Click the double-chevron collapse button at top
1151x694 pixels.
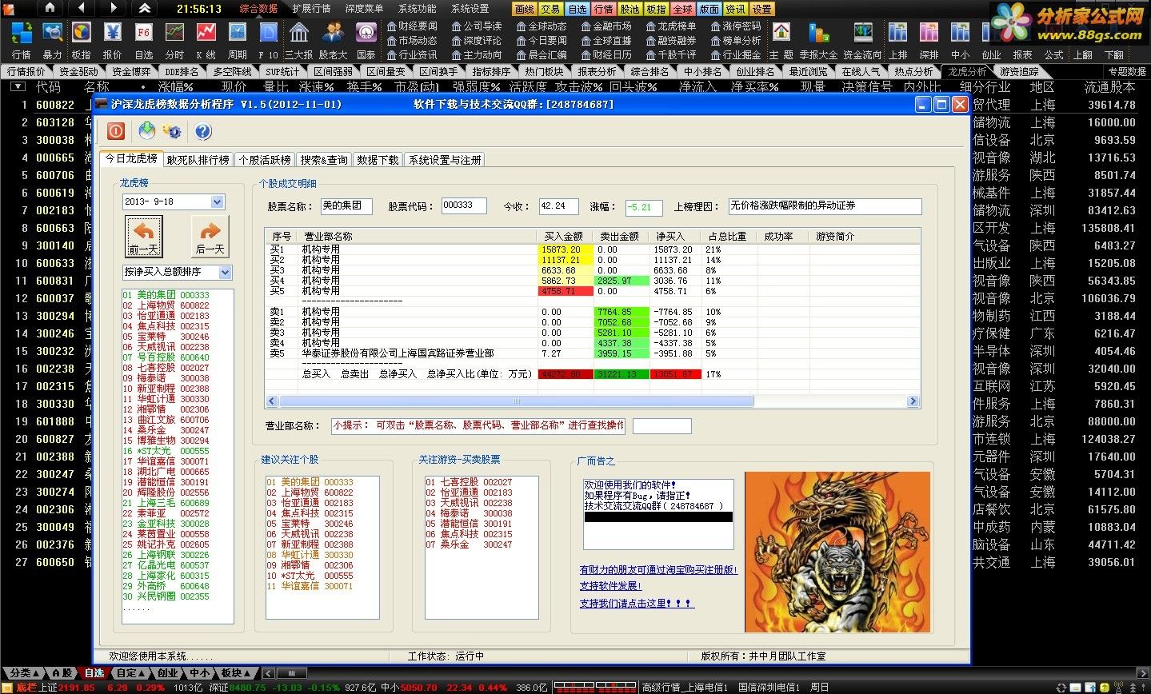click(144, 8)
